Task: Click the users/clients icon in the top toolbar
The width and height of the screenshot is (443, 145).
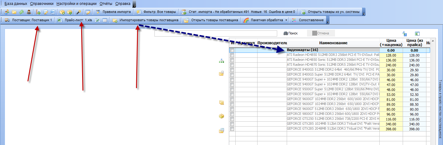Action: [7, 12]
